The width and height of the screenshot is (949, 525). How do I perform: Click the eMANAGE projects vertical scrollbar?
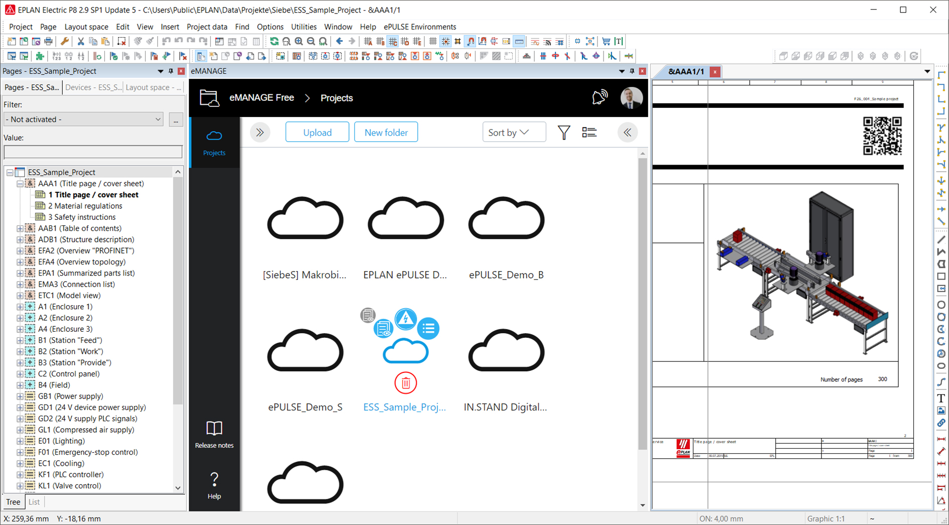point(642,301)
